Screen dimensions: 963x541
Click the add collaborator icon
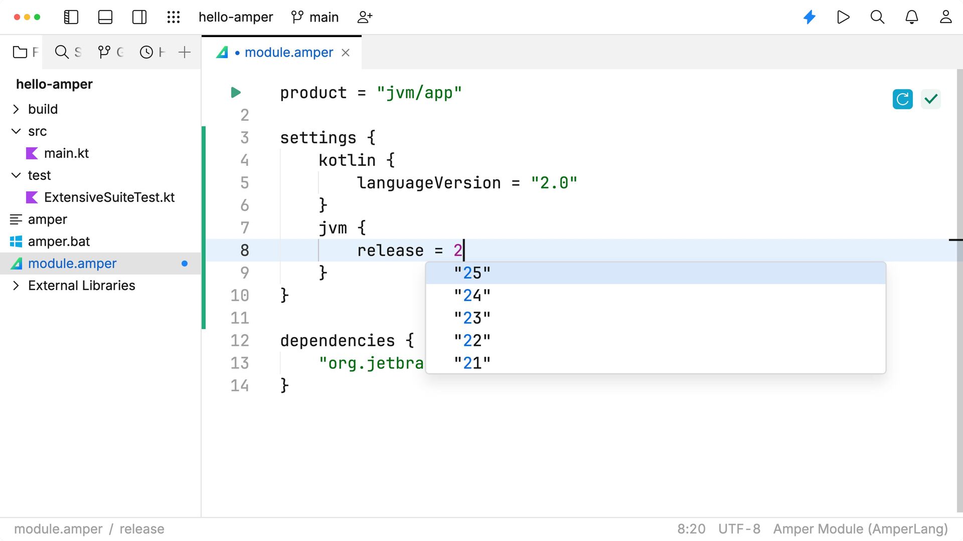pos(365,17)
